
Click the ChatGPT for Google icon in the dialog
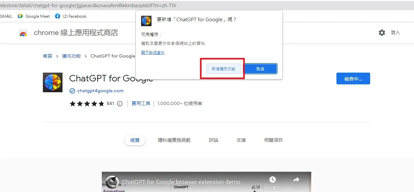click(x=146, y=21)
